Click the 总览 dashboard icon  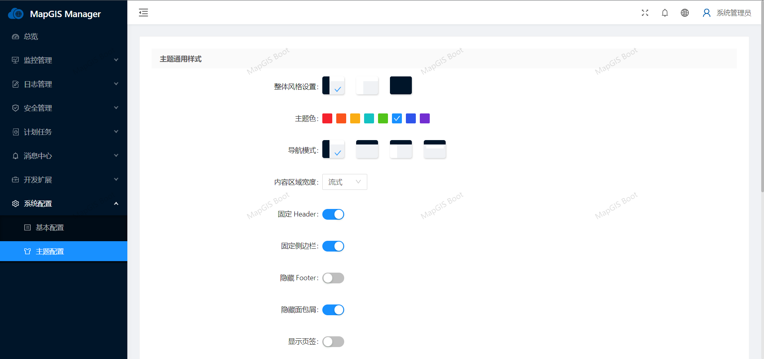(16, 37)
